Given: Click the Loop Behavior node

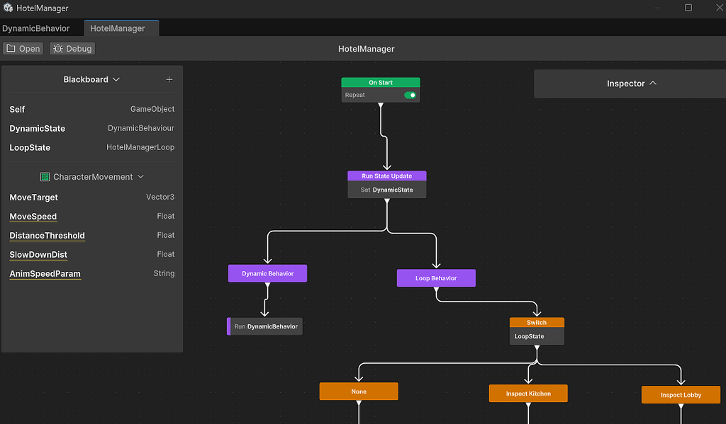Looking at the screenshot, I should pyautogui.click(x=436, y=277).
